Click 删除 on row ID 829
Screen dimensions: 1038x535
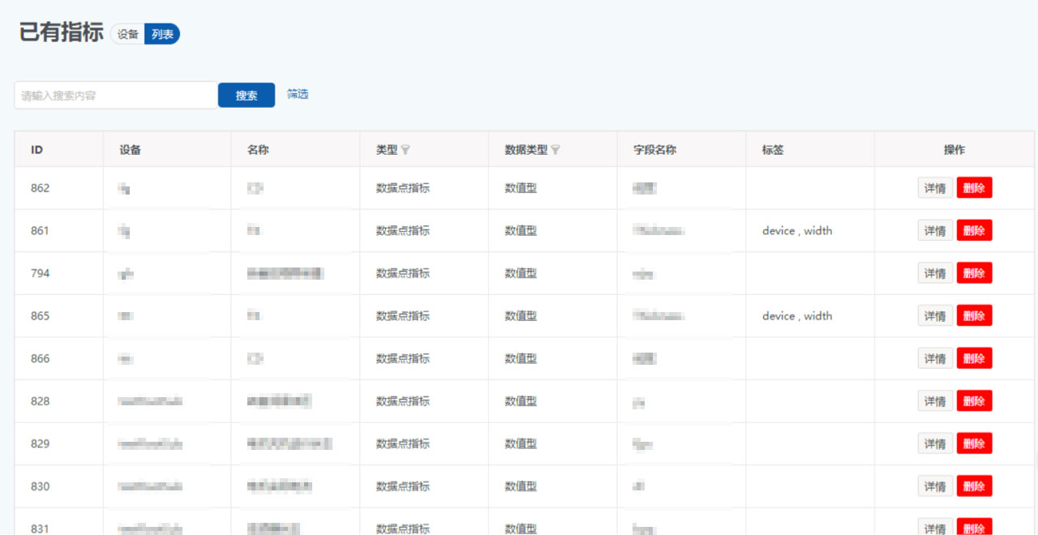point(974,443)
